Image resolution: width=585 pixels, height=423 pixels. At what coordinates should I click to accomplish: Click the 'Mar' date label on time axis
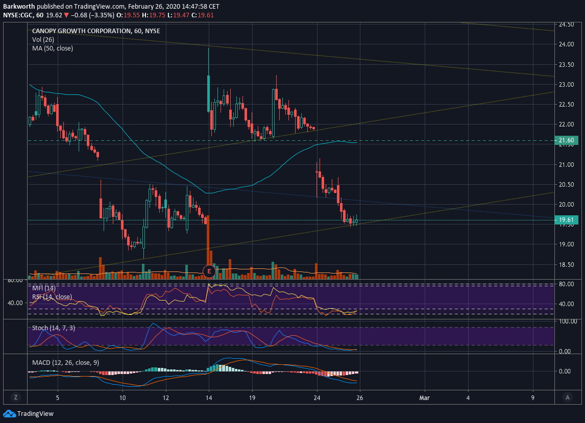pyautogui.click(x=424, y=397)
